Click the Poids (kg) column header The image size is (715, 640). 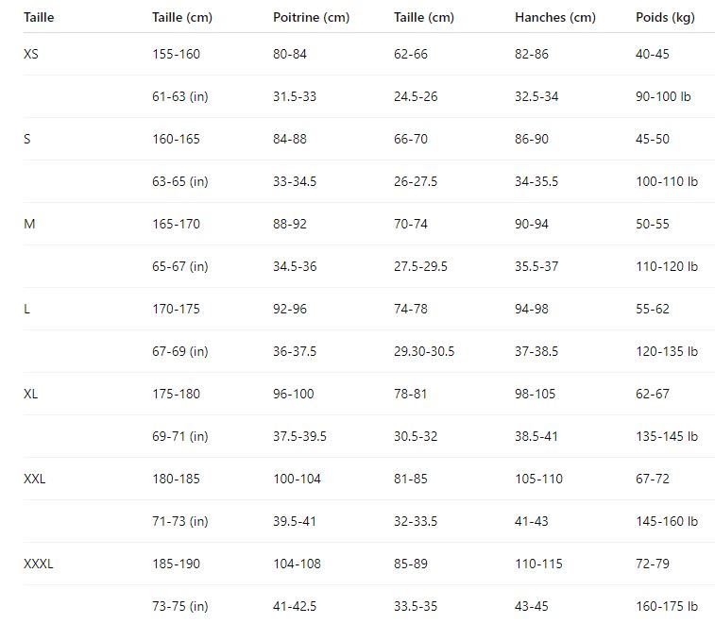point(665,17)
